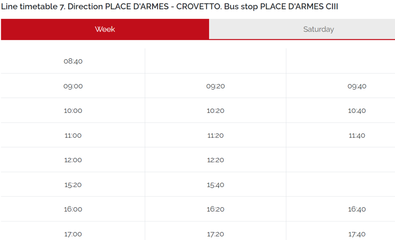Click the 10:20 departure entry
Screen dimensions: 395x240
tap(215, 111)
